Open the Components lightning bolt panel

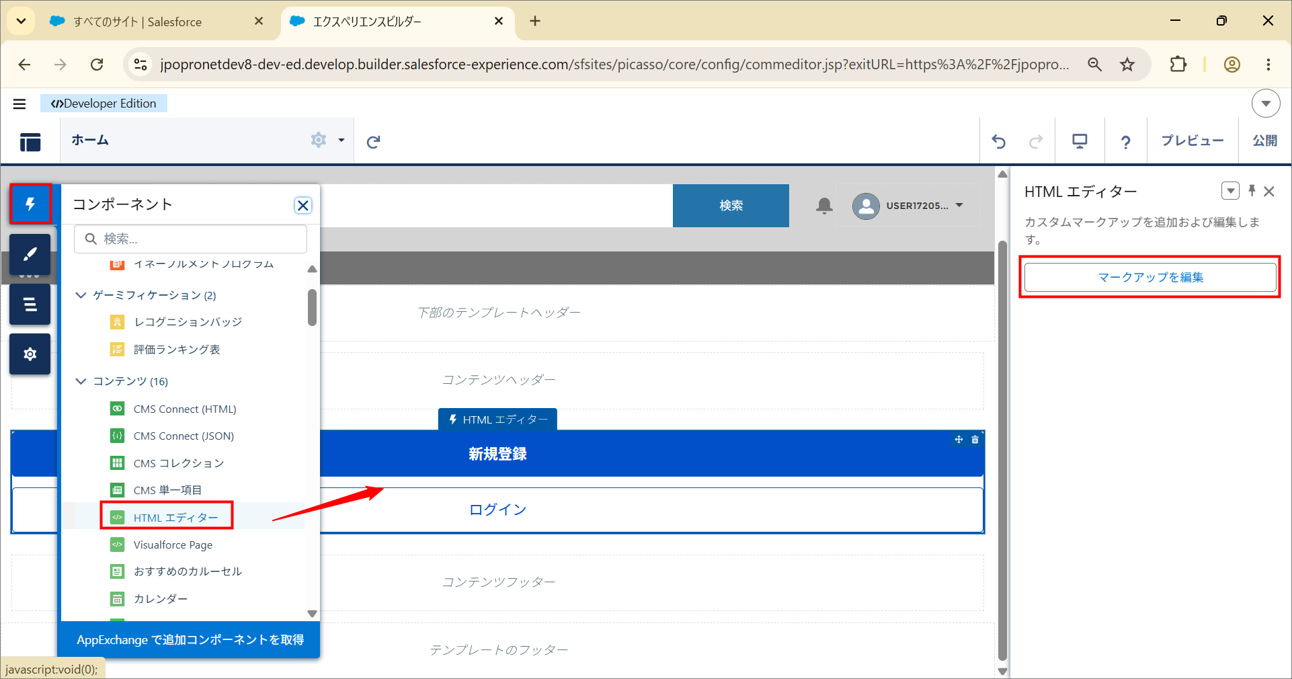point(30,204)
